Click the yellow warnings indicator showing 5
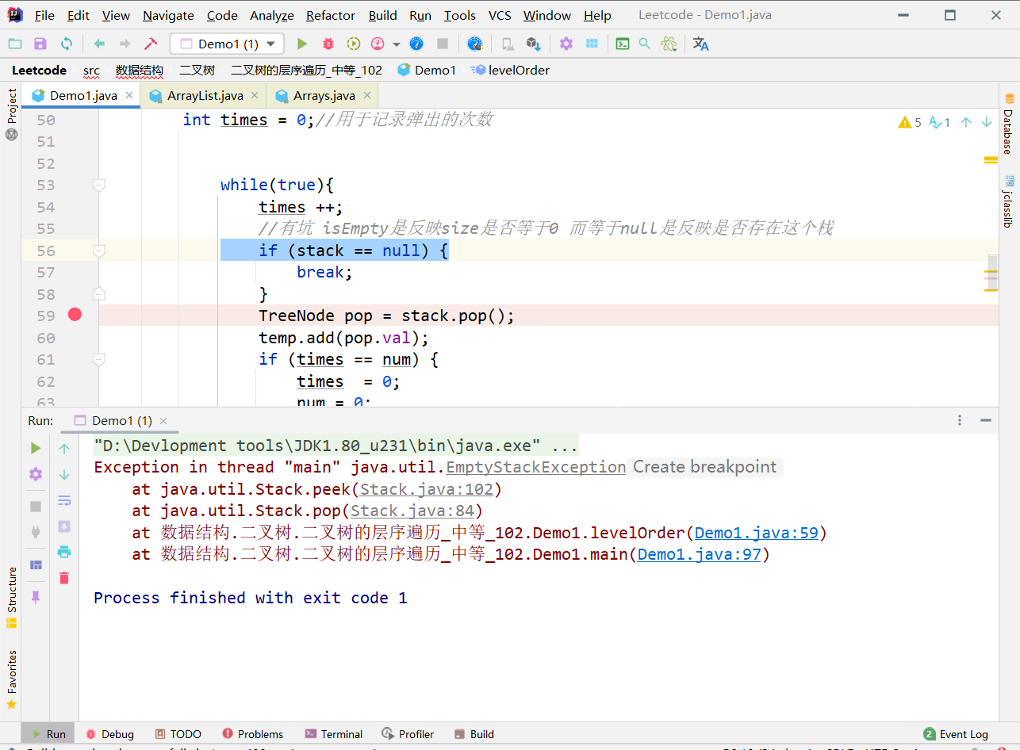 click(x=911, y=121)
